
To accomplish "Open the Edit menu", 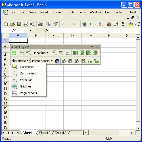I will point(22,12).
